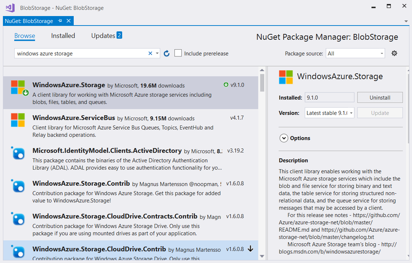
Task: Click the download arrow on WindowsAzure.Storage.CloudDrive.Contrib
Action: click(250, 248)
